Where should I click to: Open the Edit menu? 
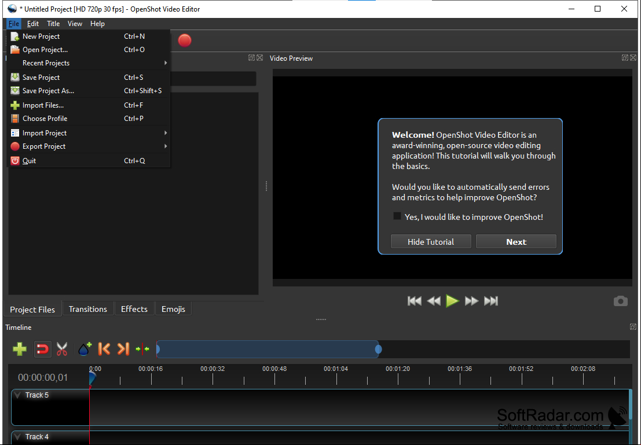click(x=33, y=24)
